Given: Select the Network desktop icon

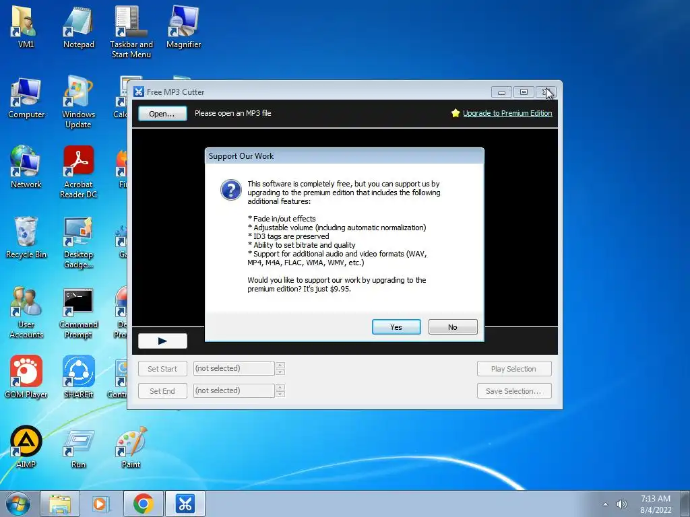Looking at the screenshot, I should (26, 167).
